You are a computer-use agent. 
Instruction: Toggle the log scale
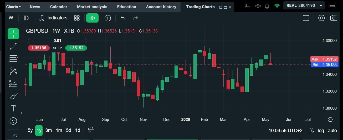point(321,130)
